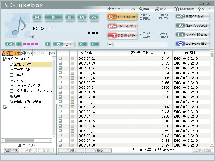Click the PC icon of 200610A_10
This screenshot has height=161, width=215.
pos(60,97)
